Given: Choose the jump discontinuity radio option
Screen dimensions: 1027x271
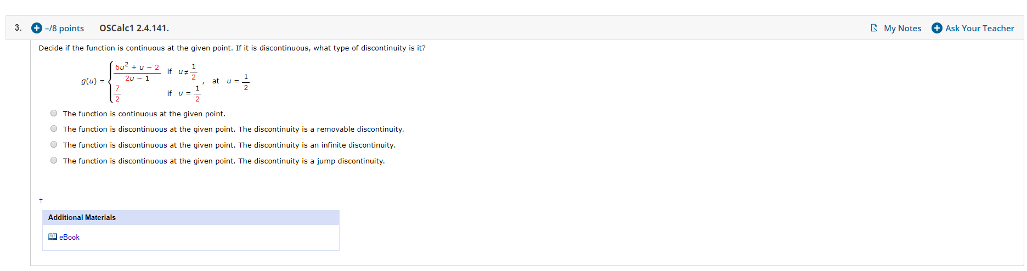Looking at the screenshot, I should 54,161.
